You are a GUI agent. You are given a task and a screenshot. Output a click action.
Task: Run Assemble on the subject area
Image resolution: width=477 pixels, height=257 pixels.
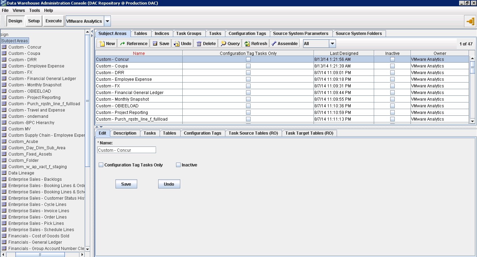coord(285,43)
